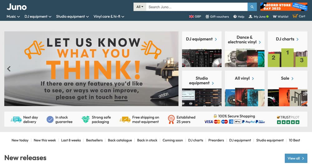
Task: Open the Bestsellers tab
Action: tap(94, 140)
